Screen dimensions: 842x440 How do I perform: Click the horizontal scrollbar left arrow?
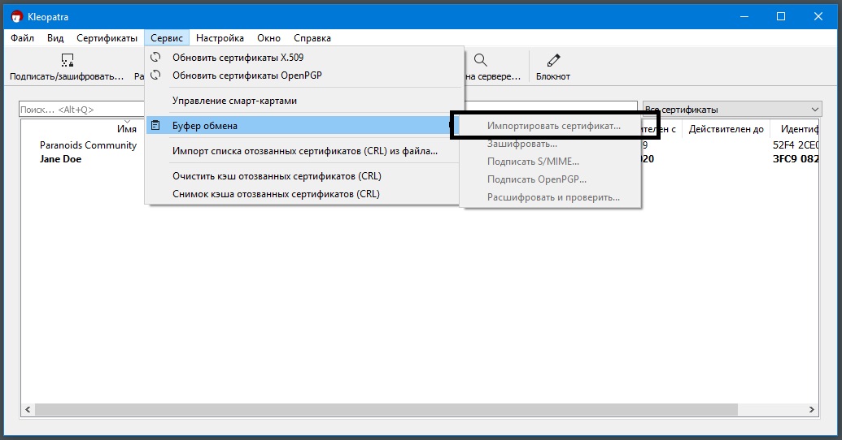28,409
